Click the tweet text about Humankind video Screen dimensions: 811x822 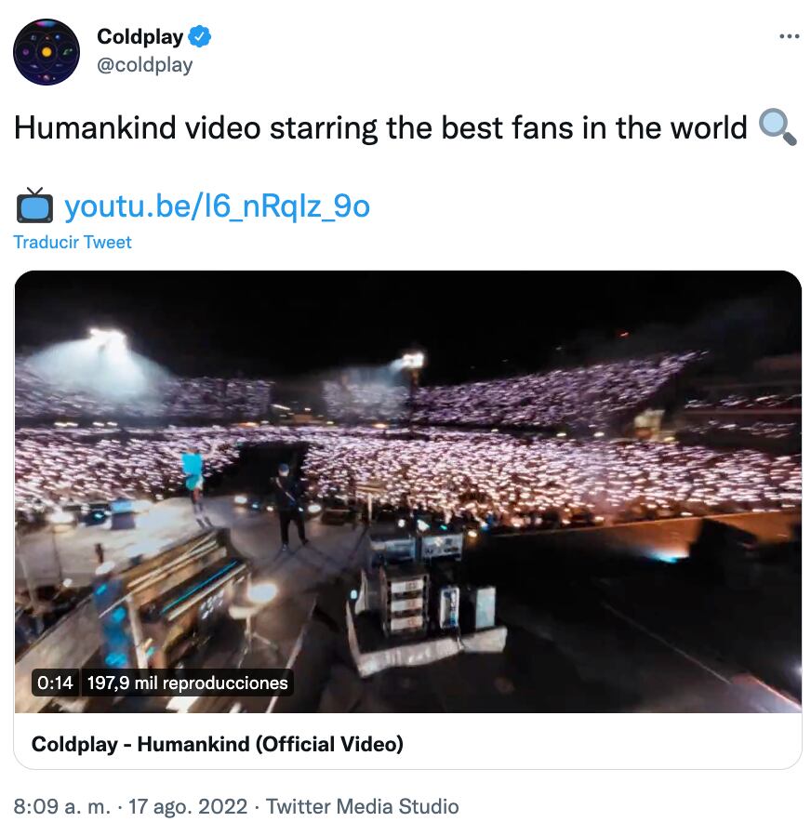point(380,127)
